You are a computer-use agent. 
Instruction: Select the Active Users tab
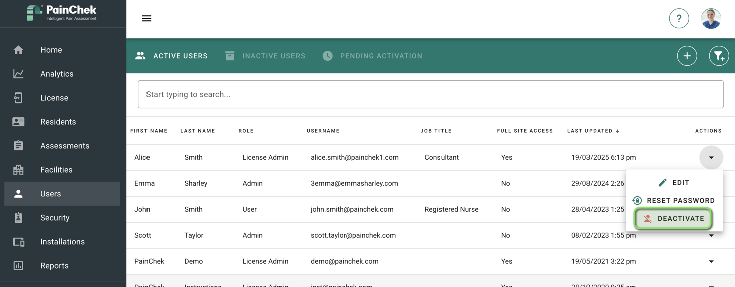(x=172, y=56)
